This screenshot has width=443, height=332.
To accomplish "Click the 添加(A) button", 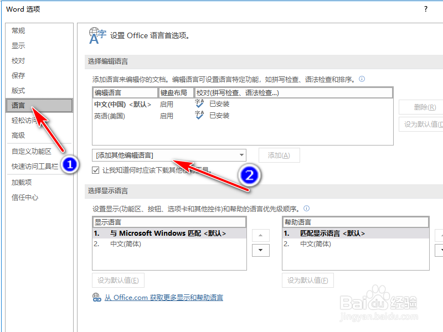I will 279,155.
